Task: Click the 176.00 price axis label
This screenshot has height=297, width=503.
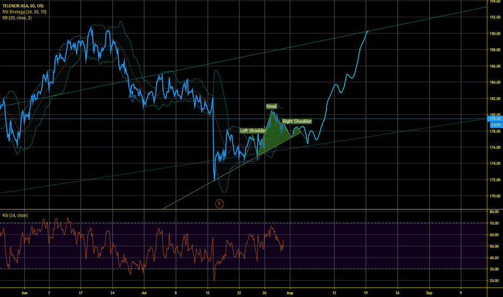Action: [x=495, y=147]
